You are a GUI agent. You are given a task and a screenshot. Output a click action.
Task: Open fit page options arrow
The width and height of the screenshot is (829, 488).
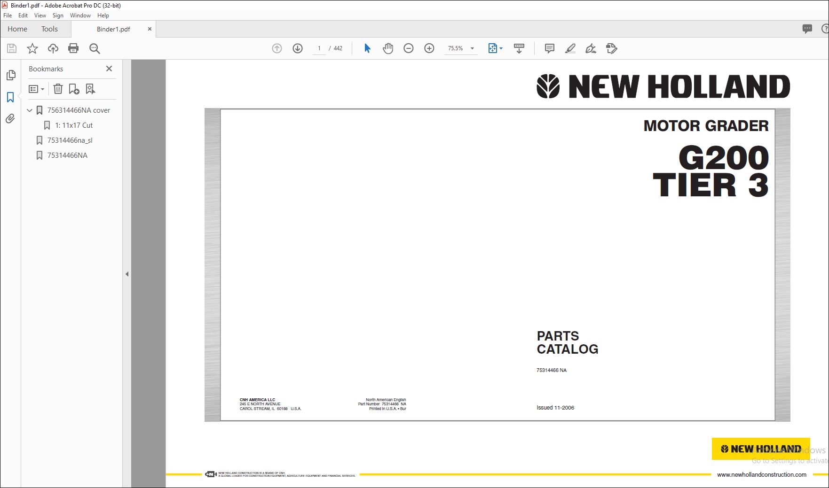(501, 48)
